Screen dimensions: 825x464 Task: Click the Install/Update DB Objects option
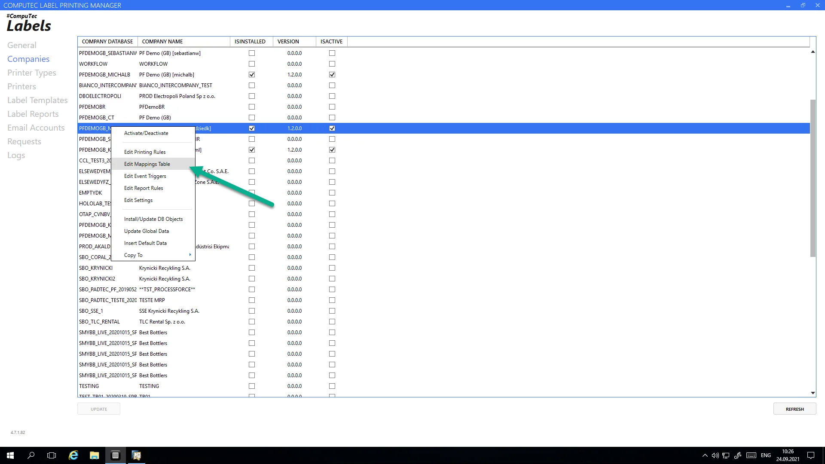click(153, 219)
